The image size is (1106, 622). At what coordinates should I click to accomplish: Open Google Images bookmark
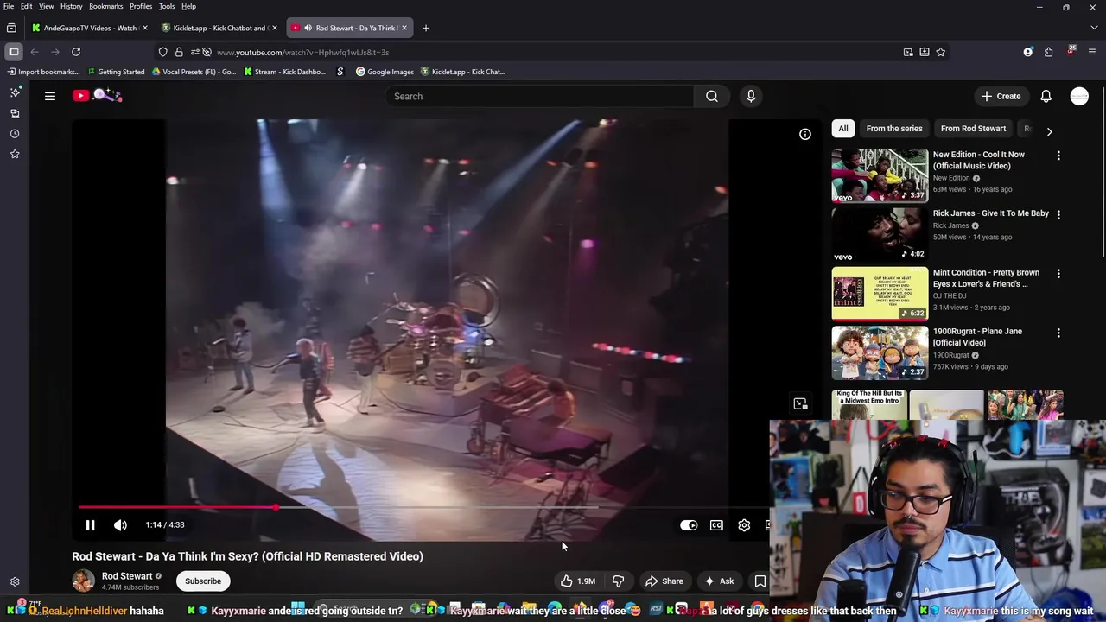pos(385,72)
